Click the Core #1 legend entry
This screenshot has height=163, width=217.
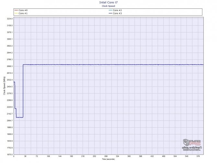(x=21, y=13)
